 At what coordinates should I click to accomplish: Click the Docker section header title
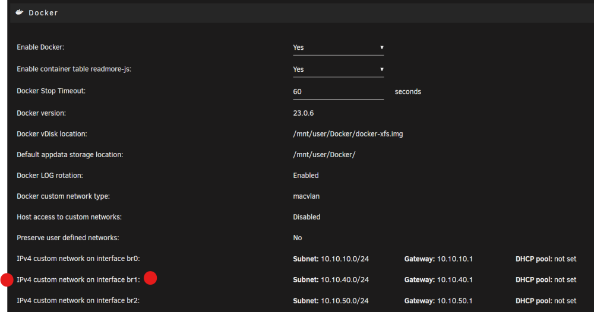click(x=43, y=13)
